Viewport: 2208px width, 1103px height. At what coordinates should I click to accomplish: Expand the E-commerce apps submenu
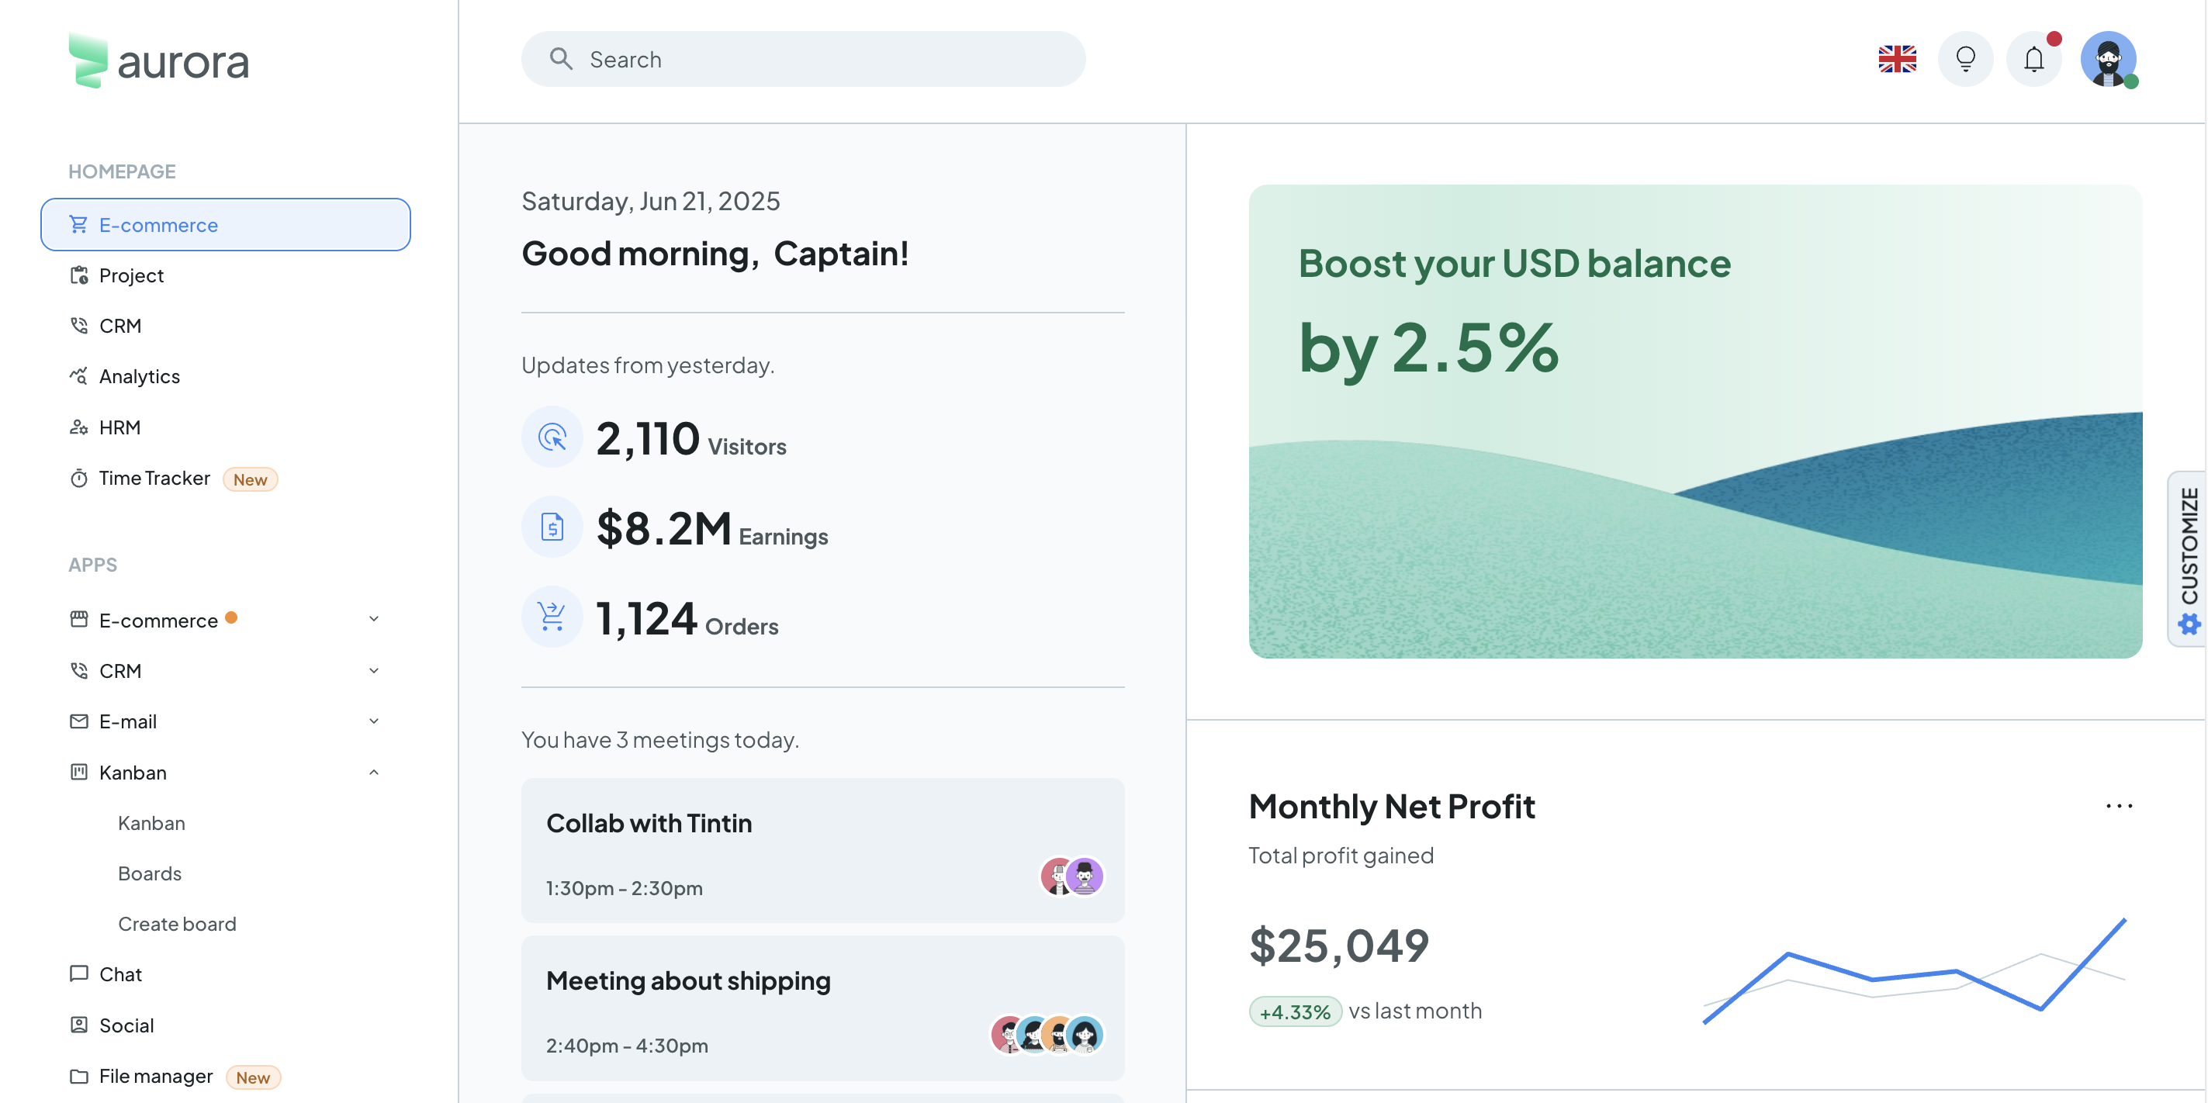pyautogui.click(x=374, y=619)
